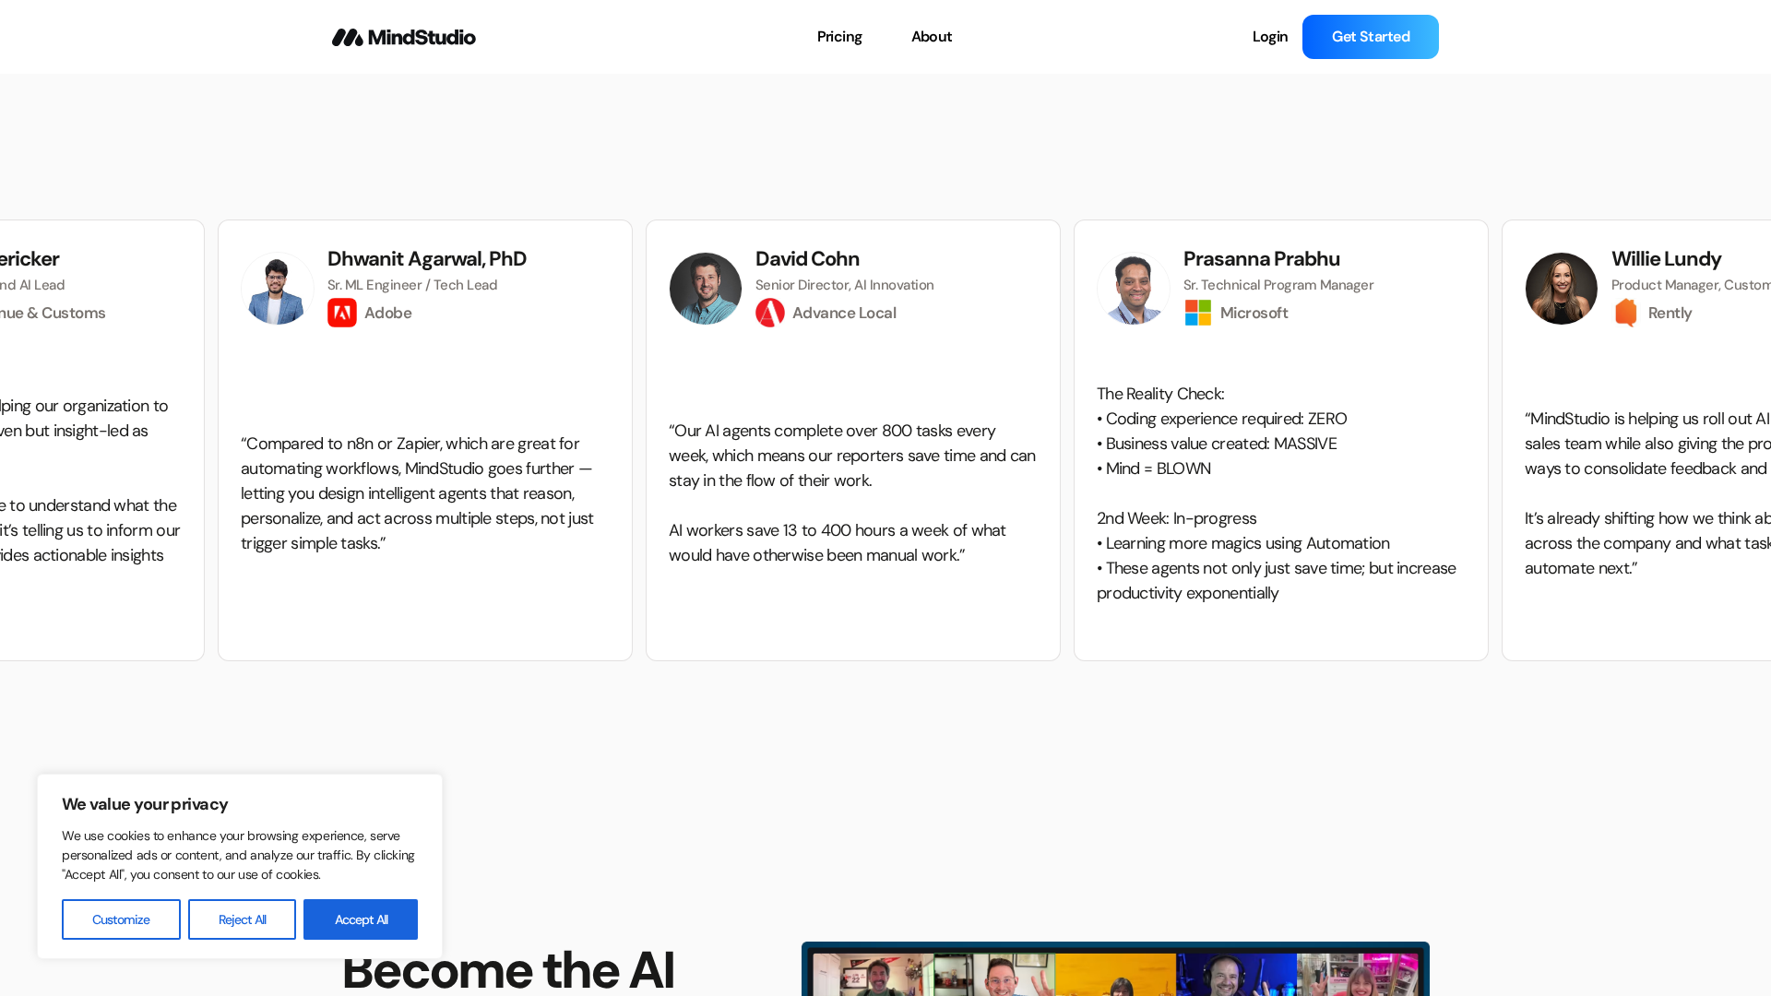This screenshot has width=1771, height=996.
Task: Click the David Cohn testimonial text
Action: click(x=852, y=492)
